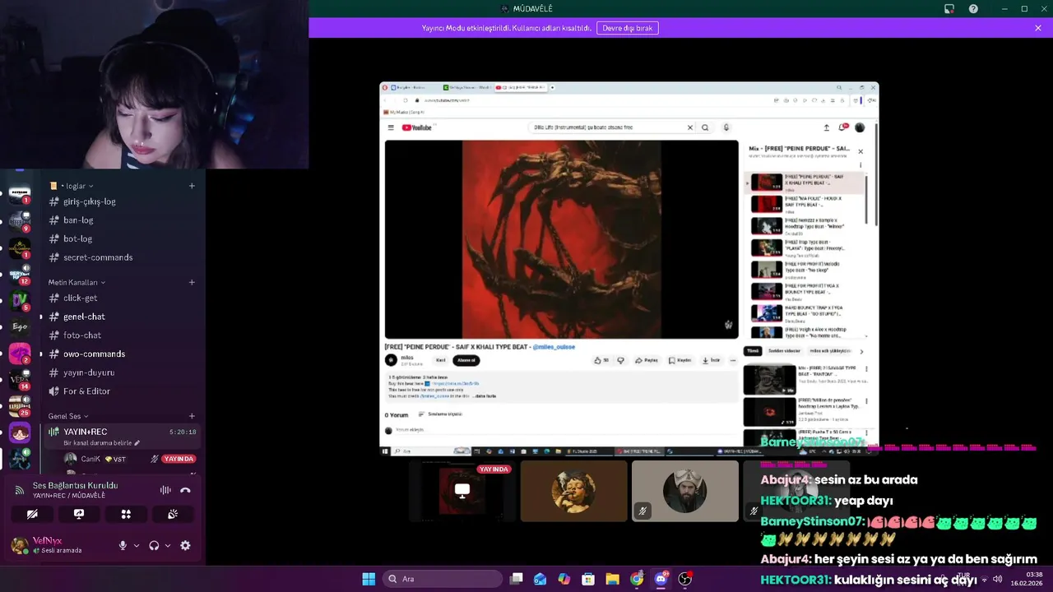Add a channel to Genel Ses
Viewport: 1053px width, 592px height.
click(192, 416)
